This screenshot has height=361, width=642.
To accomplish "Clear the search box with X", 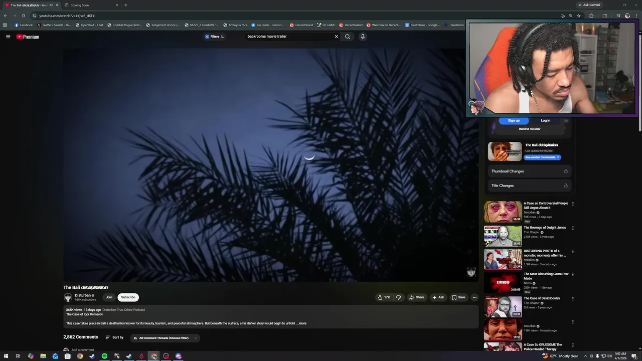I will [x=337, y=37].
